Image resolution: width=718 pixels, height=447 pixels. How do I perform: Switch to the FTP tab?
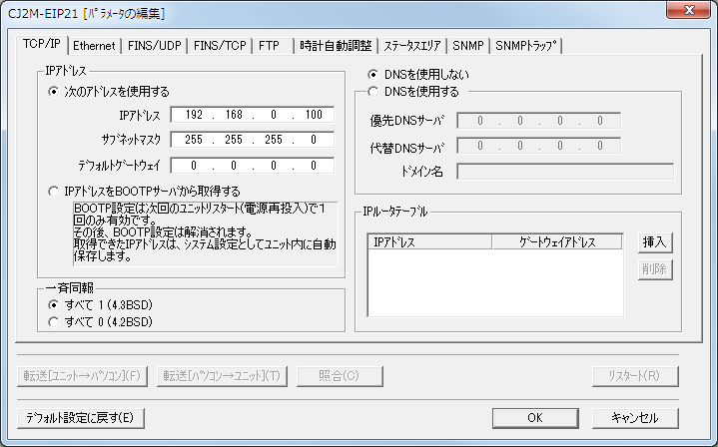269,46
